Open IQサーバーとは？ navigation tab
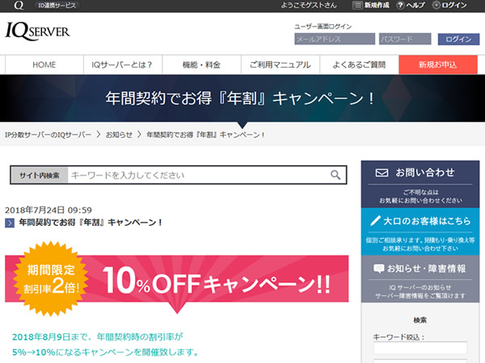This screenshot has width=485, height=363. (x=123, y=65)
